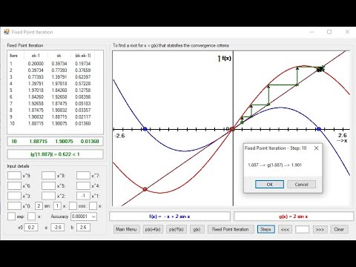The height and width of the screenshot is (267, 356).
Task: Focus the x^0 constant field
Action: [x=14, y=205]
